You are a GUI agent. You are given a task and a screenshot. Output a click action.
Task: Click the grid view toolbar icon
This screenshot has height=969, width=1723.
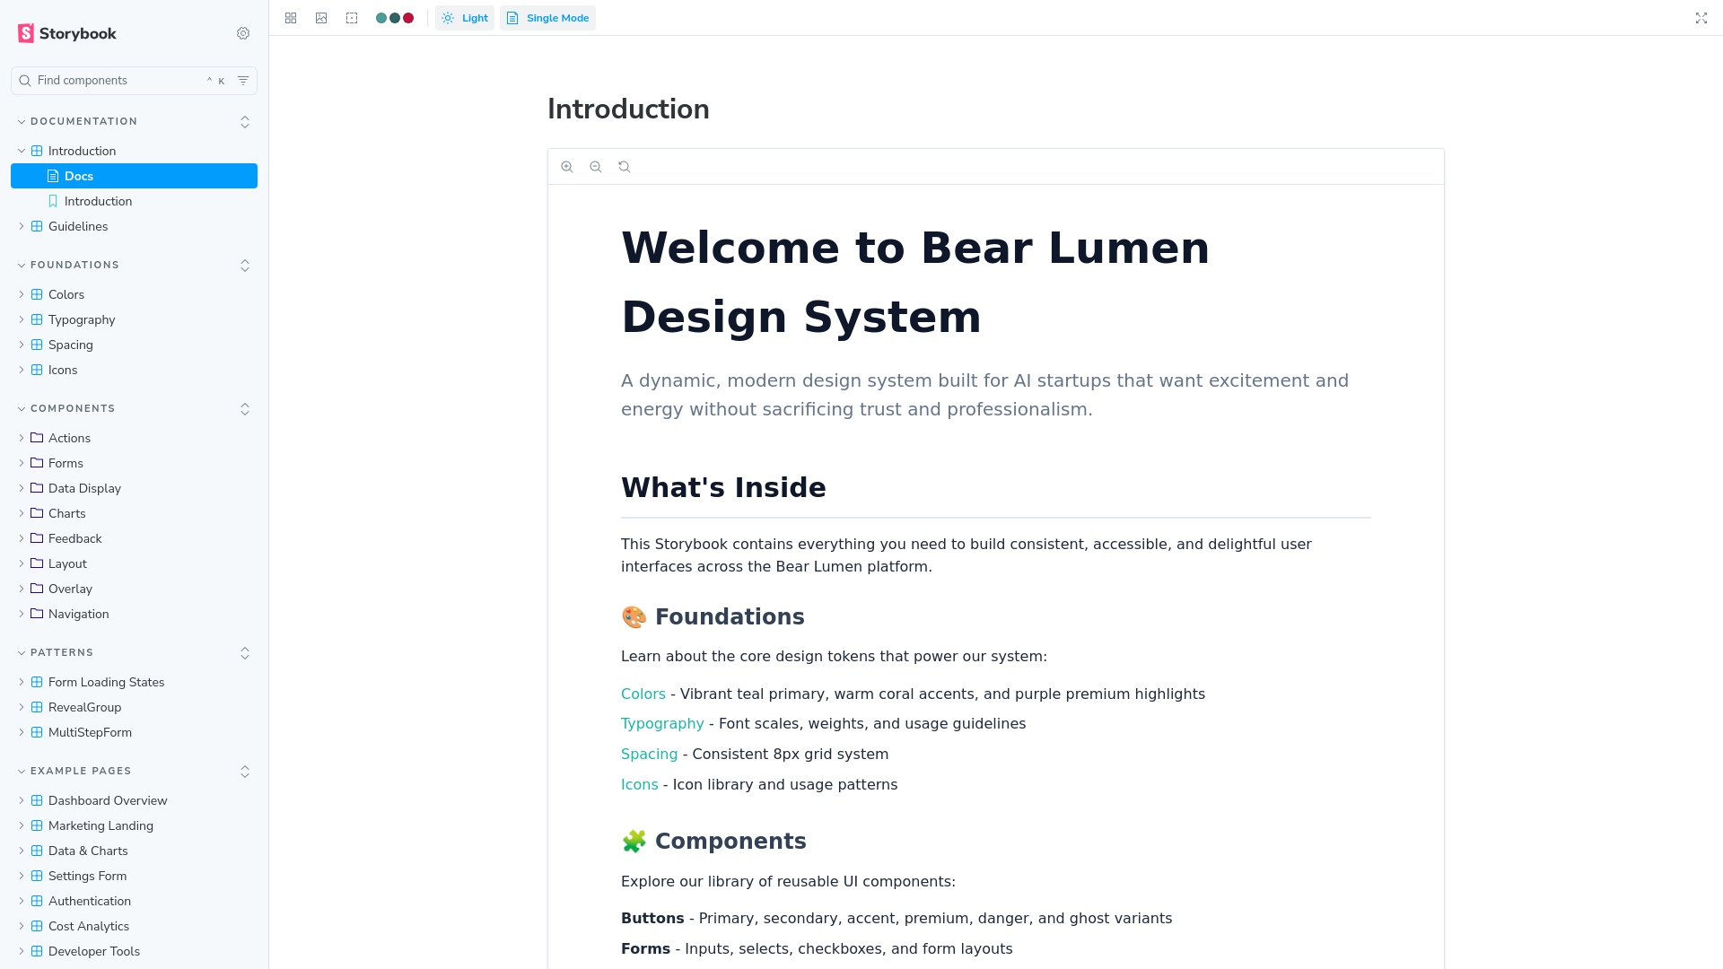pyautogui.click(x=291, y=18)
